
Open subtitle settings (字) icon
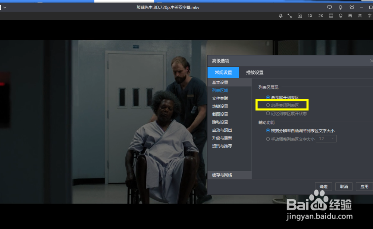click(369, 16)
